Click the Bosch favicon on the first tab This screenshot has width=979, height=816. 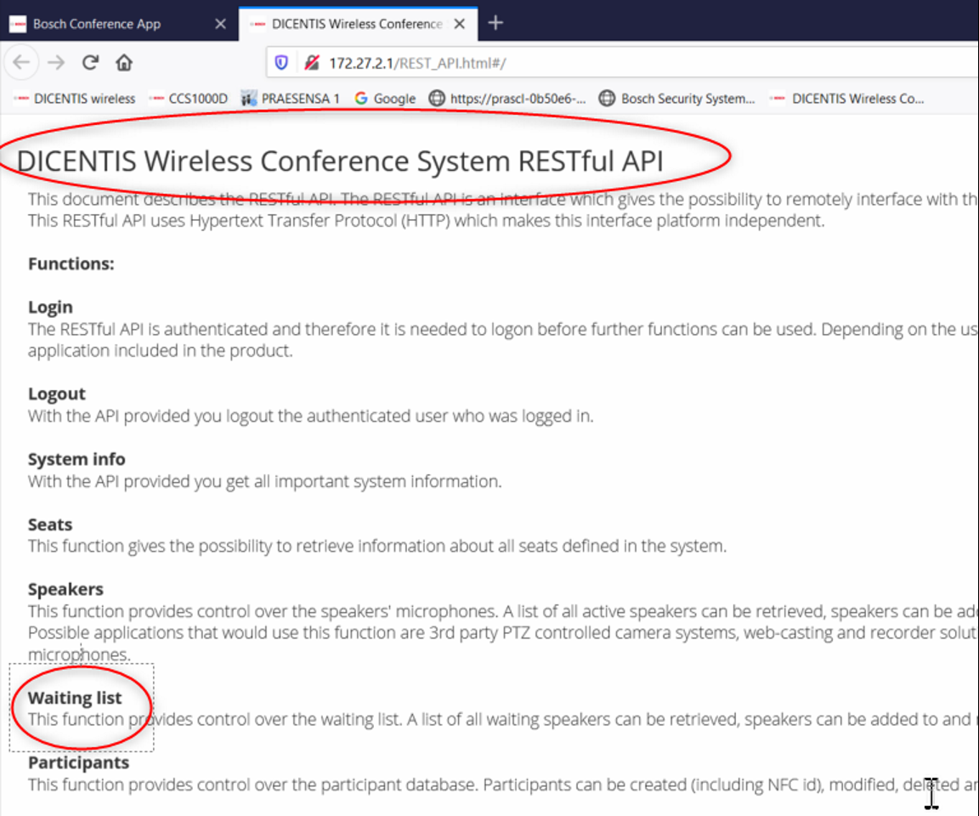[x=18, y=24]
